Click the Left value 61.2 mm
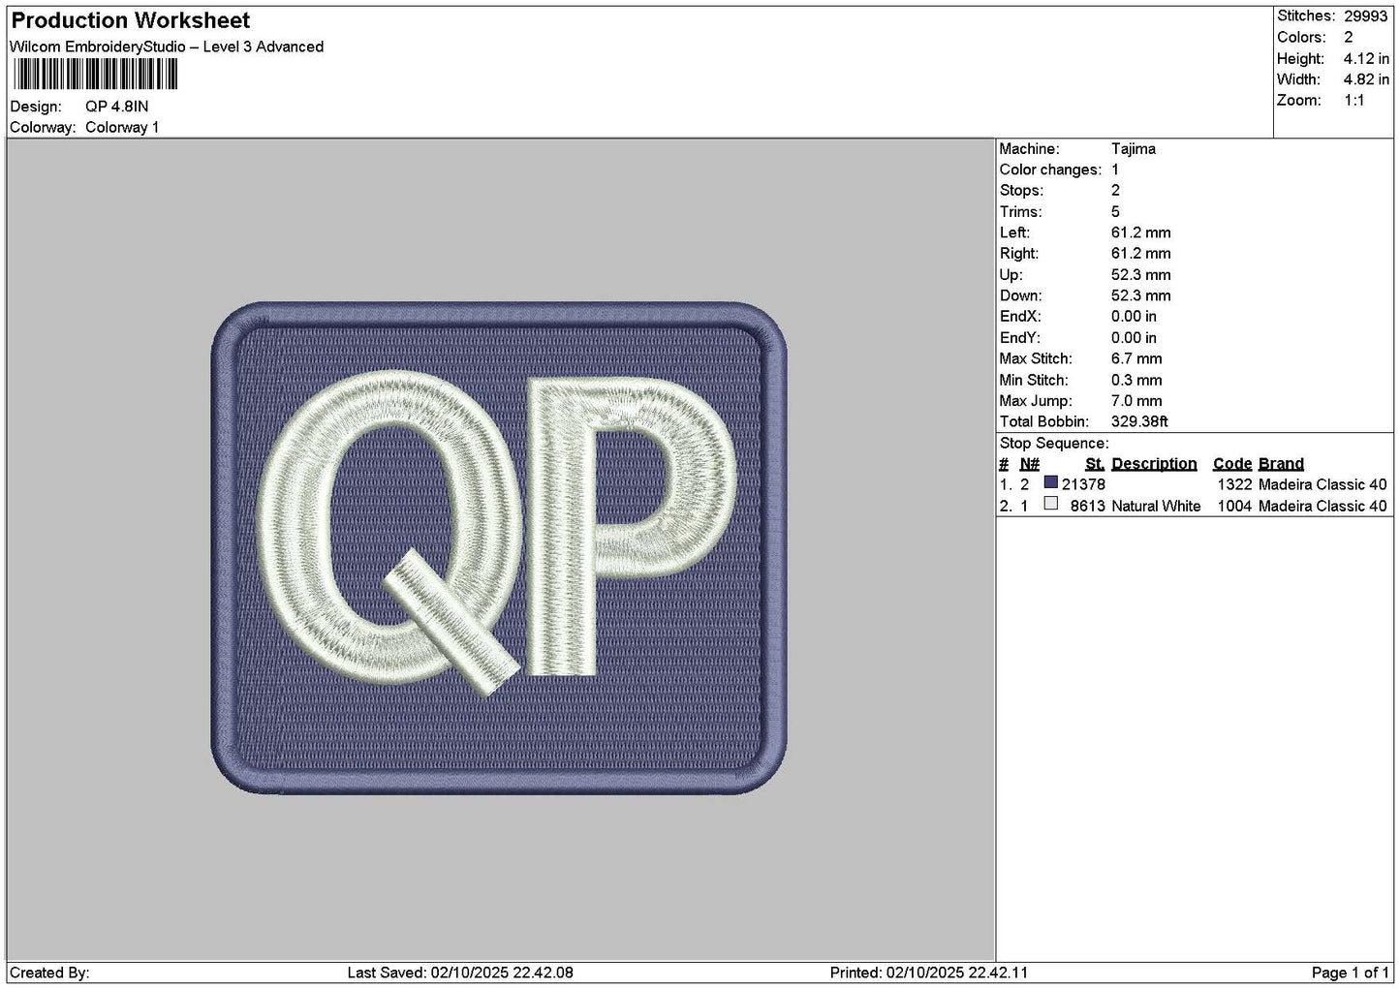This screenshot has width=1400, height=989. pos(1140,232)
